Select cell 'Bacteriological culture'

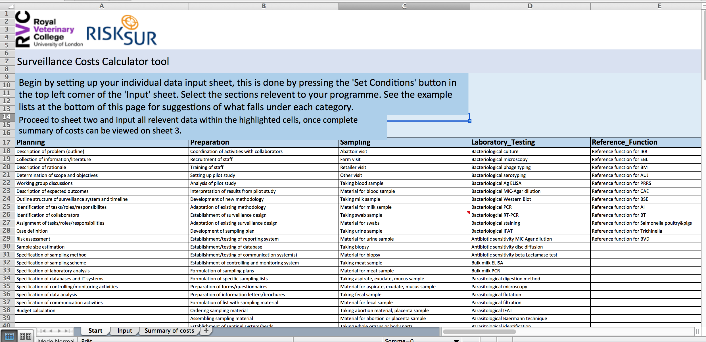click(530, 151)
